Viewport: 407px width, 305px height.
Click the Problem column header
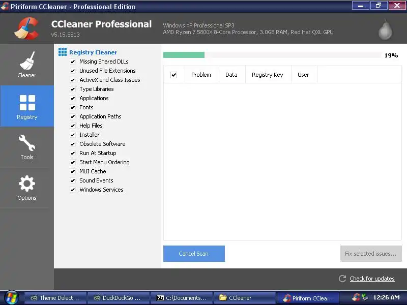click(201, 75)
